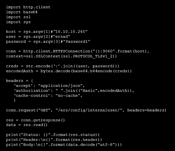Click the 'import http.client' line
Image resolution: width=175 pixels, height=151 pixels.
click(x=28, y=7)
